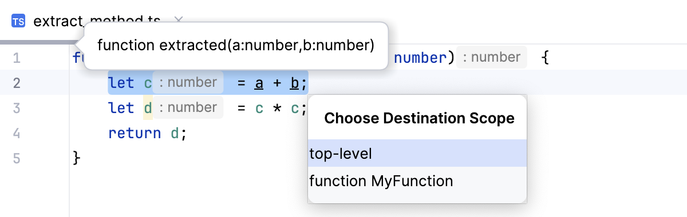Image resolution: width=687 pixels, height=217 pixels.
Task: Click the TS file type icon
Action: point(18,22)
